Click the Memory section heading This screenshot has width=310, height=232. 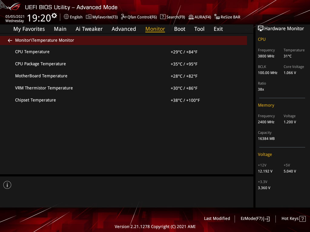click(x=266, y=105)
